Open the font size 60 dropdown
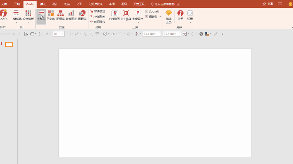The width and height of the screenshot is (293, 164). click(62, 34)
